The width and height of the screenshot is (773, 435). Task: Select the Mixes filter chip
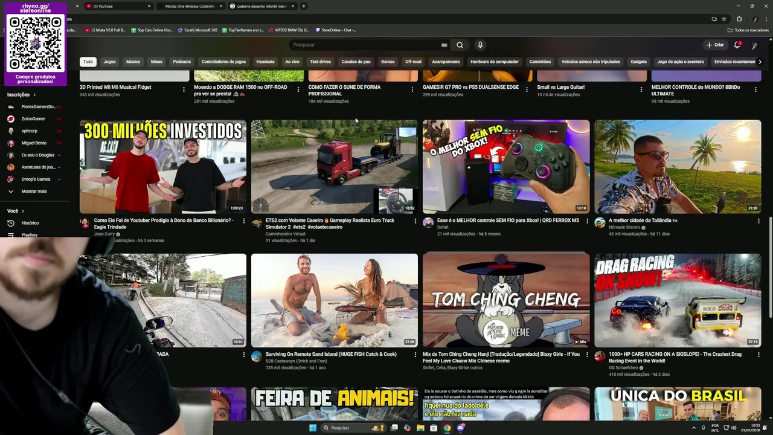[156, 62]
